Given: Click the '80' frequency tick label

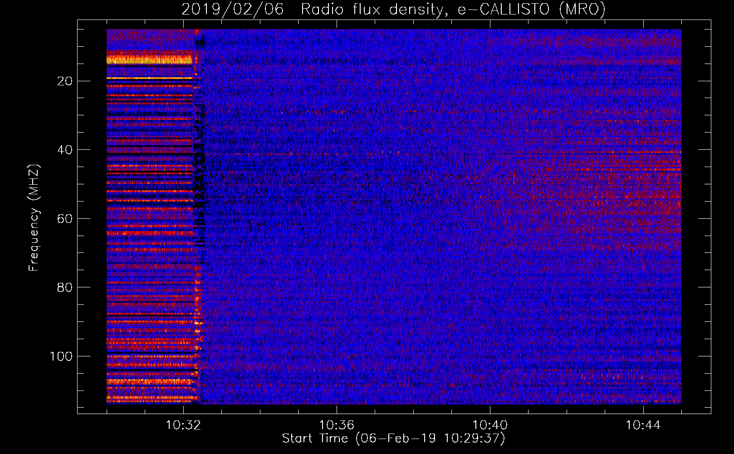Looking at the screenshot, I should 65,287.
